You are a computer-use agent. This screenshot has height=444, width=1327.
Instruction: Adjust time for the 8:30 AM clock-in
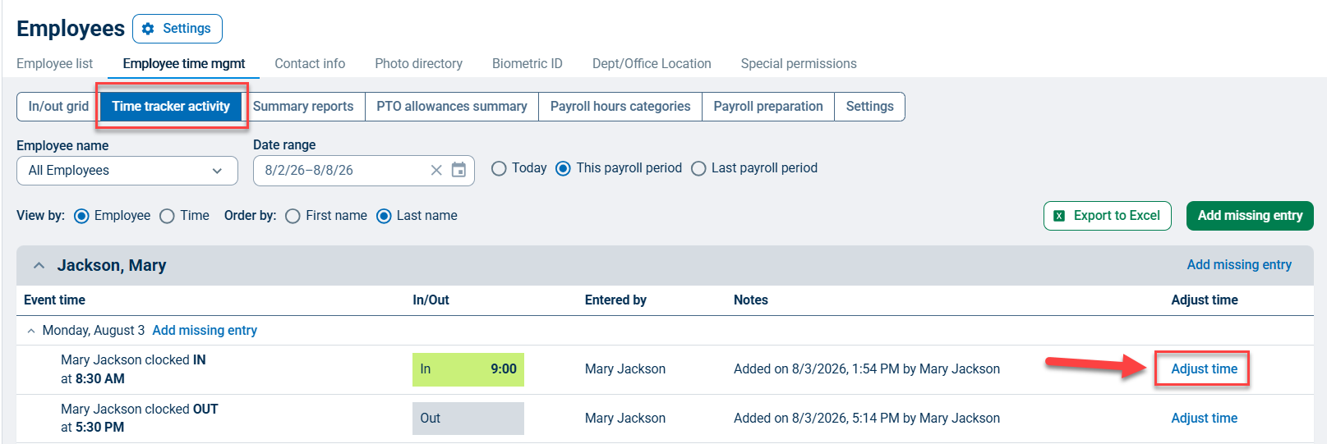(x=1204, y=369)
